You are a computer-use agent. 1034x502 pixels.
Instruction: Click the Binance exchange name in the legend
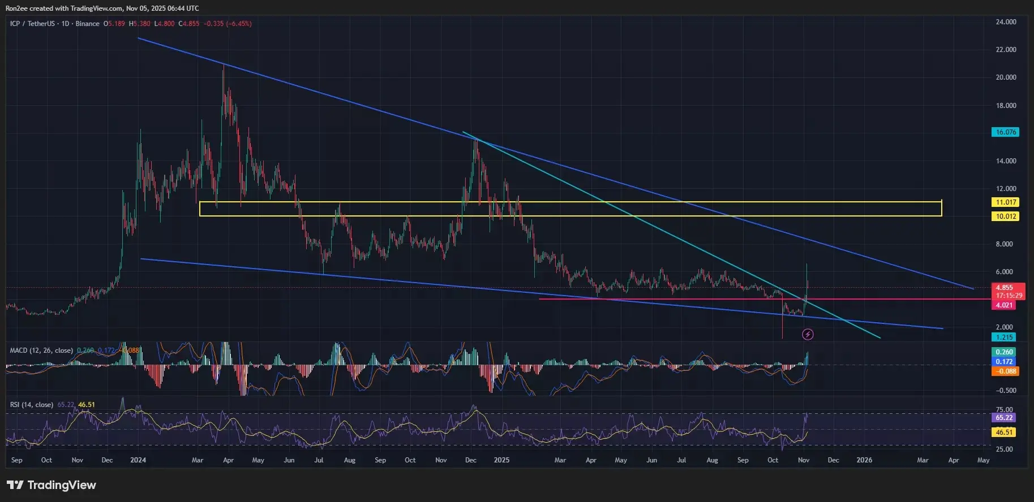point(87,24)
